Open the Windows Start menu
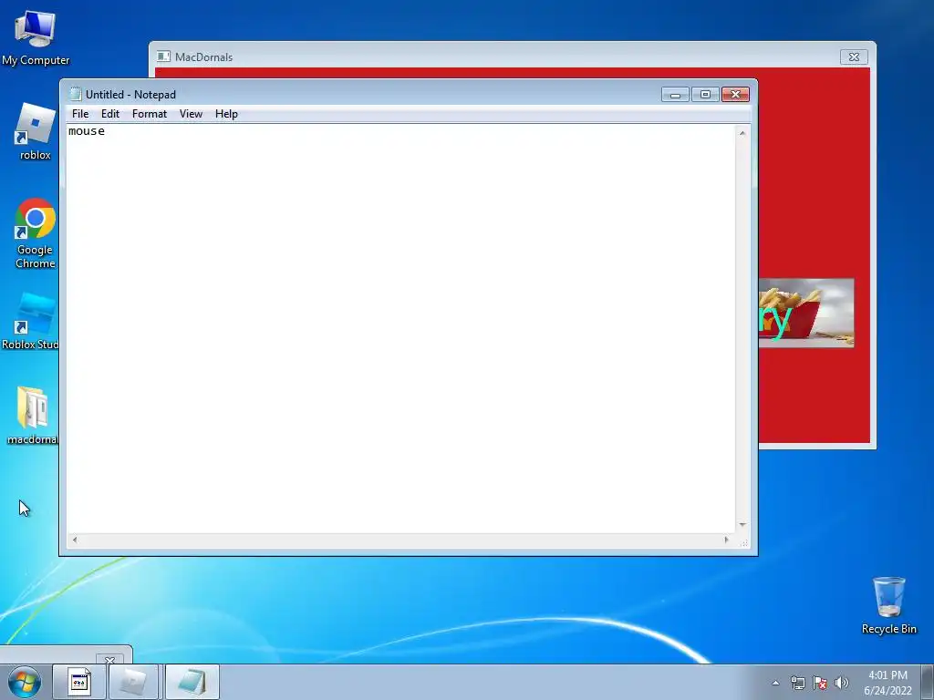 pyautogui.click(x=25, y=682)
